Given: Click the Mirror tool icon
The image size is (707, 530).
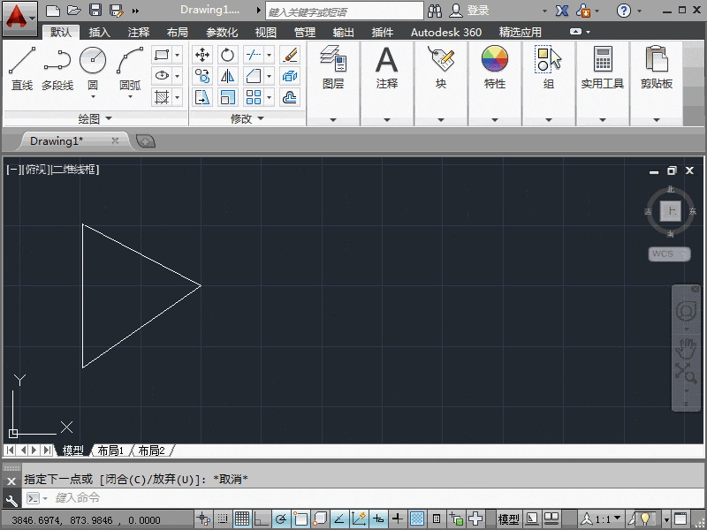Looking at the screenshot, I should [228, 75].
